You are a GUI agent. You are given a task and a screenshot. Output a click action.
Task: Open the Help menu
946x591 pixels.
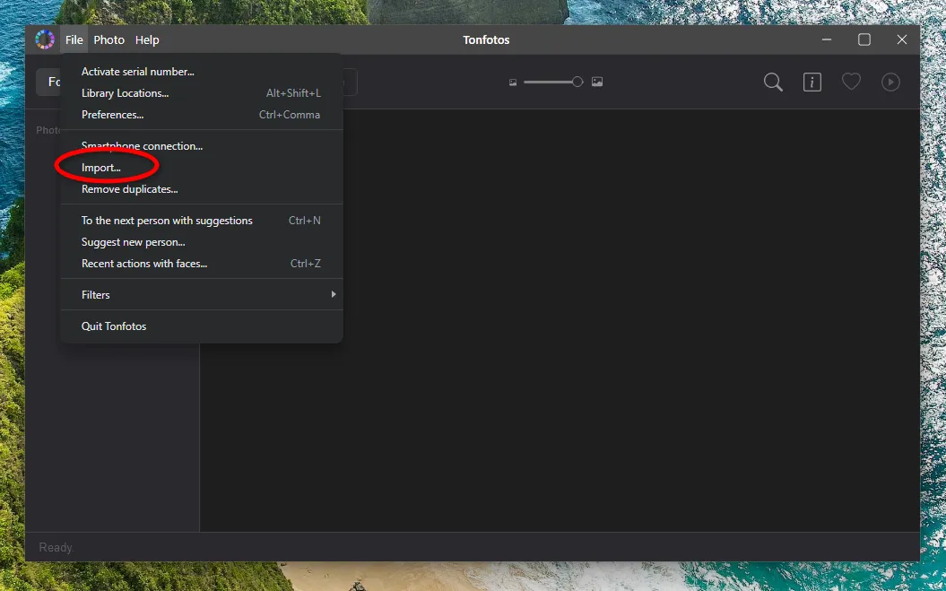pyautogui.click(x=146, y=39)
